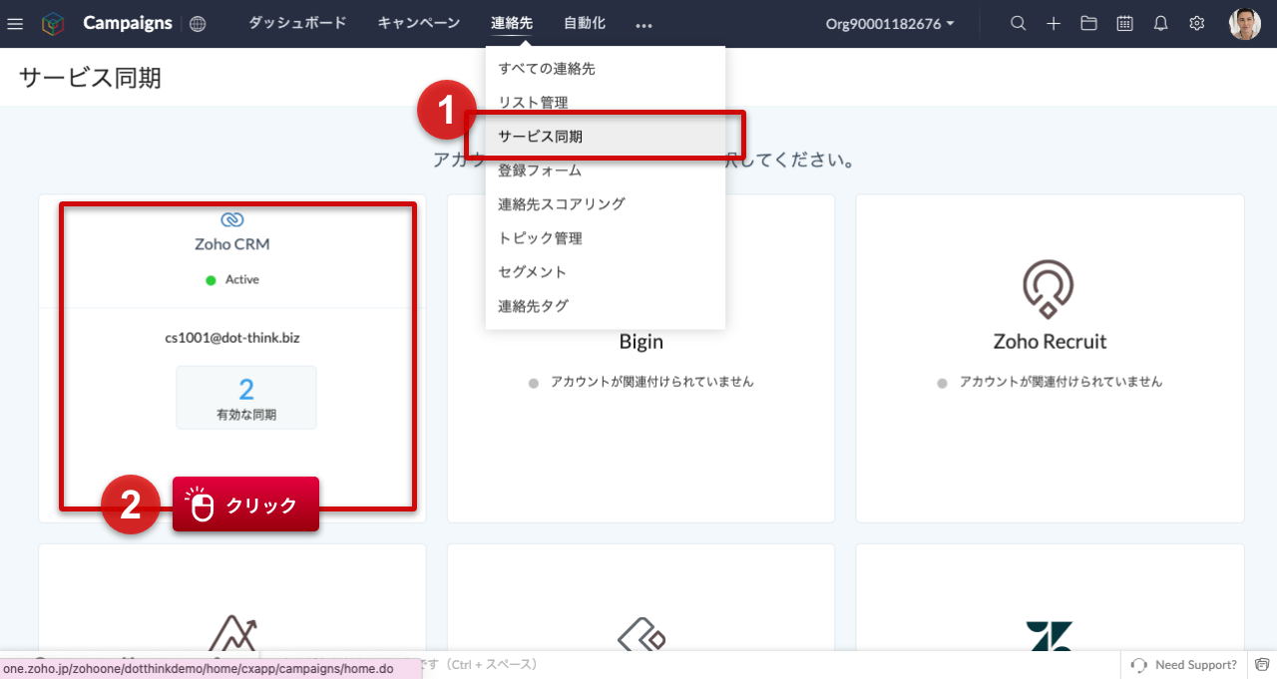
Task: Open the hamburger menu icon top left
Action: (x=15, y=23)
